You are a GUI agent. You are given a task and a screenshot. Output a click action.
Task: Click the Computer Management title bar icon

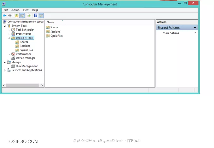pos(4,4)
